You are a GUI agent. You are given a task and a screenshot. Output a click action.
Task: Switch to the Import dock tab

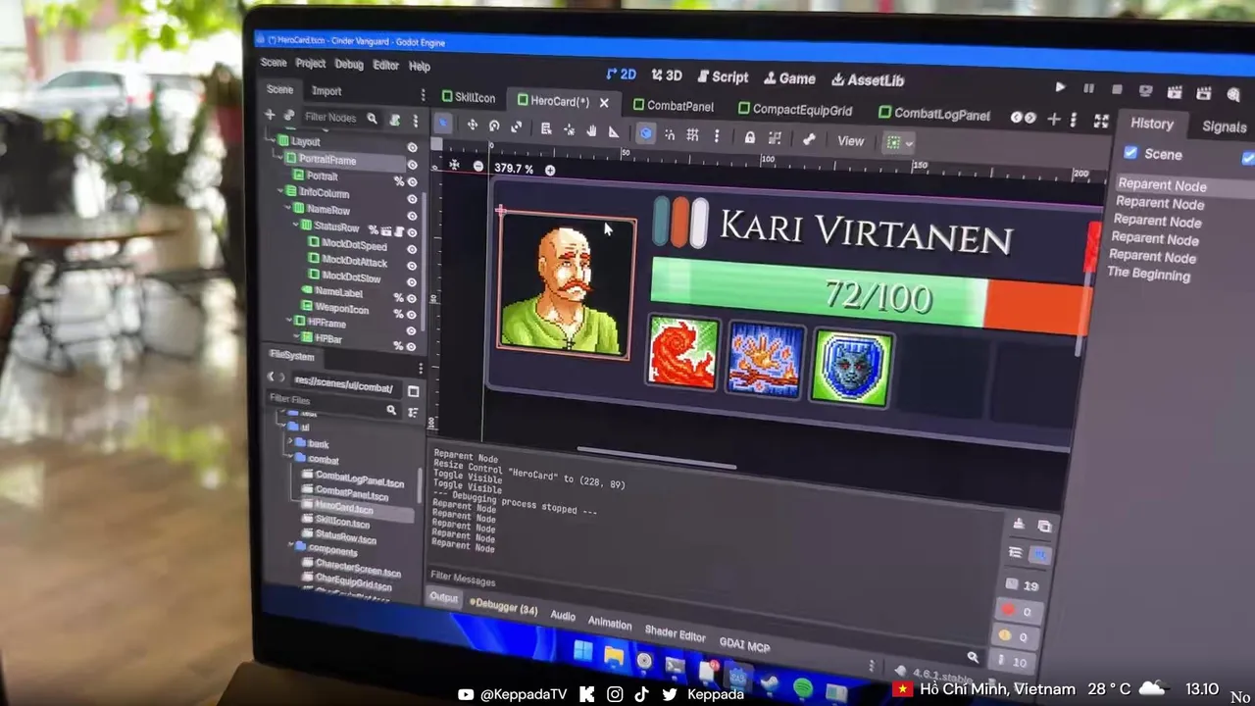(326, 91)
